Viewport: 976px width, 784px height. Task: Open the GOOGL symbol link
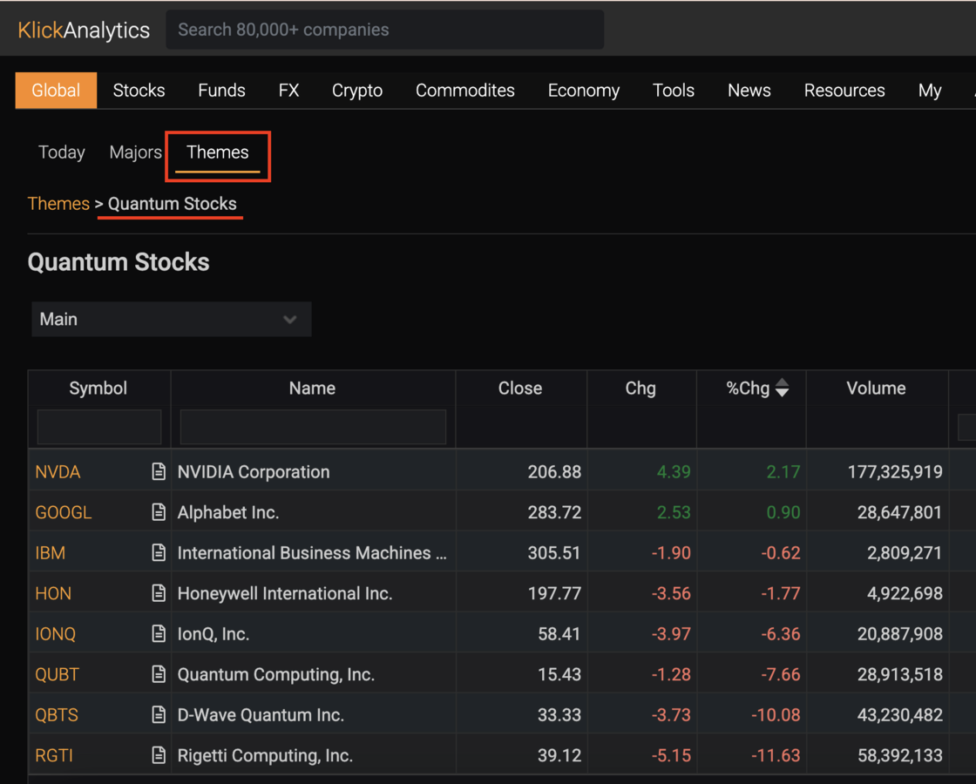64,512
